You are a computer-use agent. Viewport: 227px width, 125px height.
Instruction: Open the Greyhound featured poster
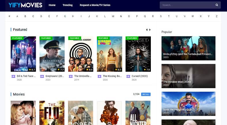click(x=52, y=54)
